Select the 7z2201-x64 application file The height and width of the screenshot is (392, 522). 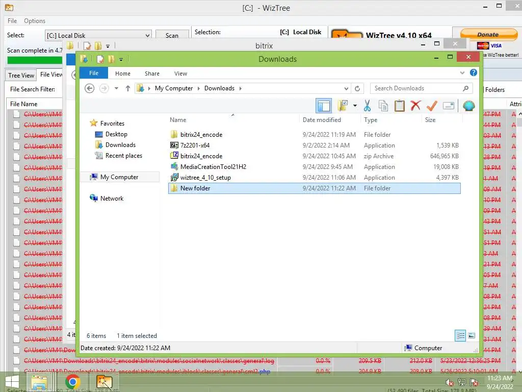[x=314, y=145]
